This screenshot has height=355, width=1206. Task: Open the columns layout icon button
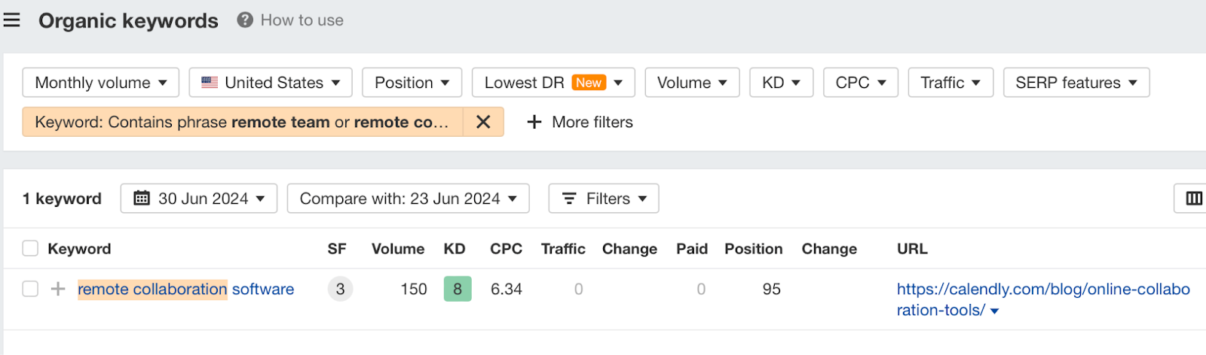pyautogui.click(x=1194, y=199)
